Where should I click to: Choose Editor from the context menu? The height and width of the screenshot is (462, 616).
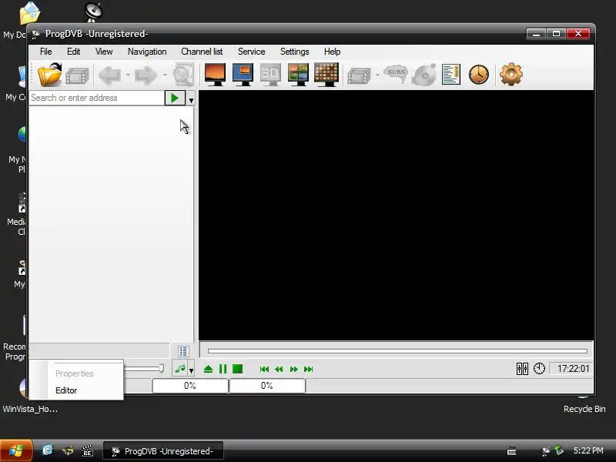pos(76,390)
